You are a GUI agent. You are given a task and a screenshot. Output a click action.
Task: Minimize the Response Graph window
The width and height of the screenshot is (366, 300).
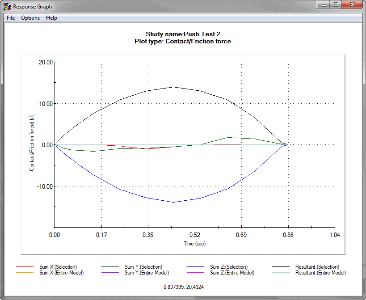pyautogui.click(x=323, y=5)
